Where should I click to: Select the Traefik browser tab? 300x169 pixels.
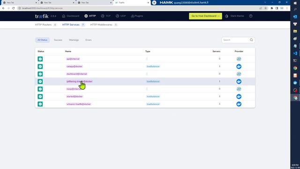pyautogui.click(x=132, y=3)
